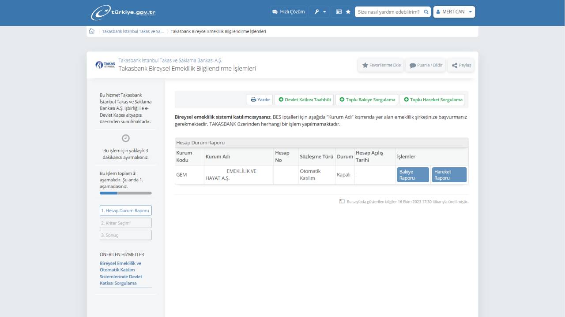Open Devlet Katkısı Taahhüt
The width and height of the screenshot is (565, 317).
(x=305, y=100)
